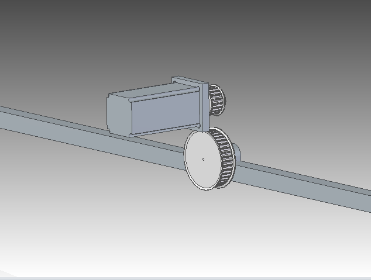The width and height of the screenshot is (371, 280).
Task: Select the large pulley's flat front face
Action: point(202,161)
